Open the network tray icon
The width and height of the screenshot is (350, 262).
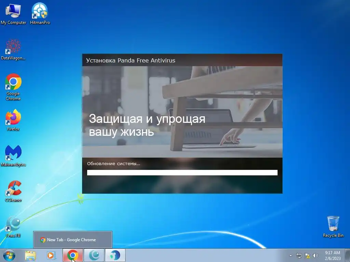click(299, 256)
